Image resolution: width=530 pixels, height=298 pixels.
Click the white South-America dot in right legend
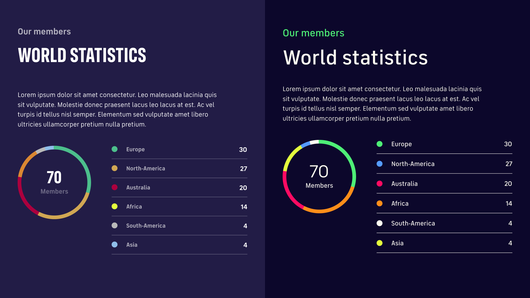(x=380, y=223)
